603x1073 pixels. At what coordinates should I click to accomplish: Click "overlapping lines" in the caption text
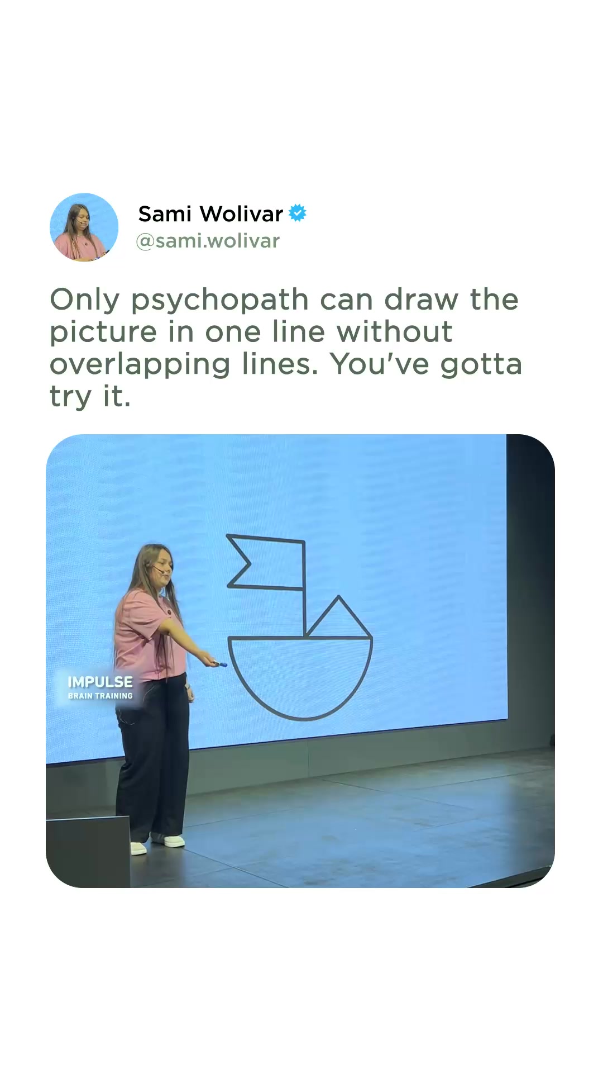click(x=184, y=365)
